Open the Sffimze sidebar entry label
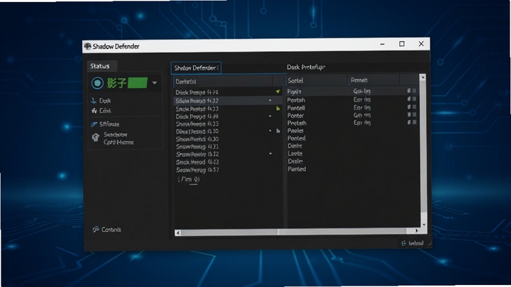The height and width of the screenshot is (287, 511). coord(109,124)
